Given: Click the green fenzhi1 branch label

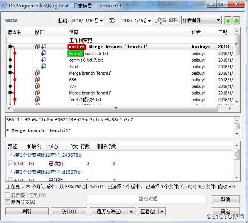Looking at the screenshot, I should [76, 53].
